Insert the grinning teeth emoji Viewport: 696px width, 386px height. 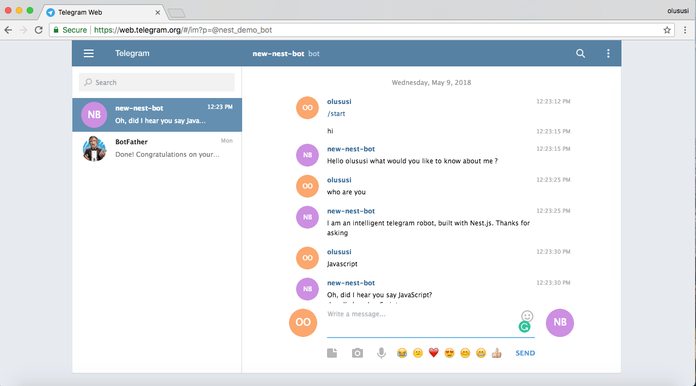481,353
